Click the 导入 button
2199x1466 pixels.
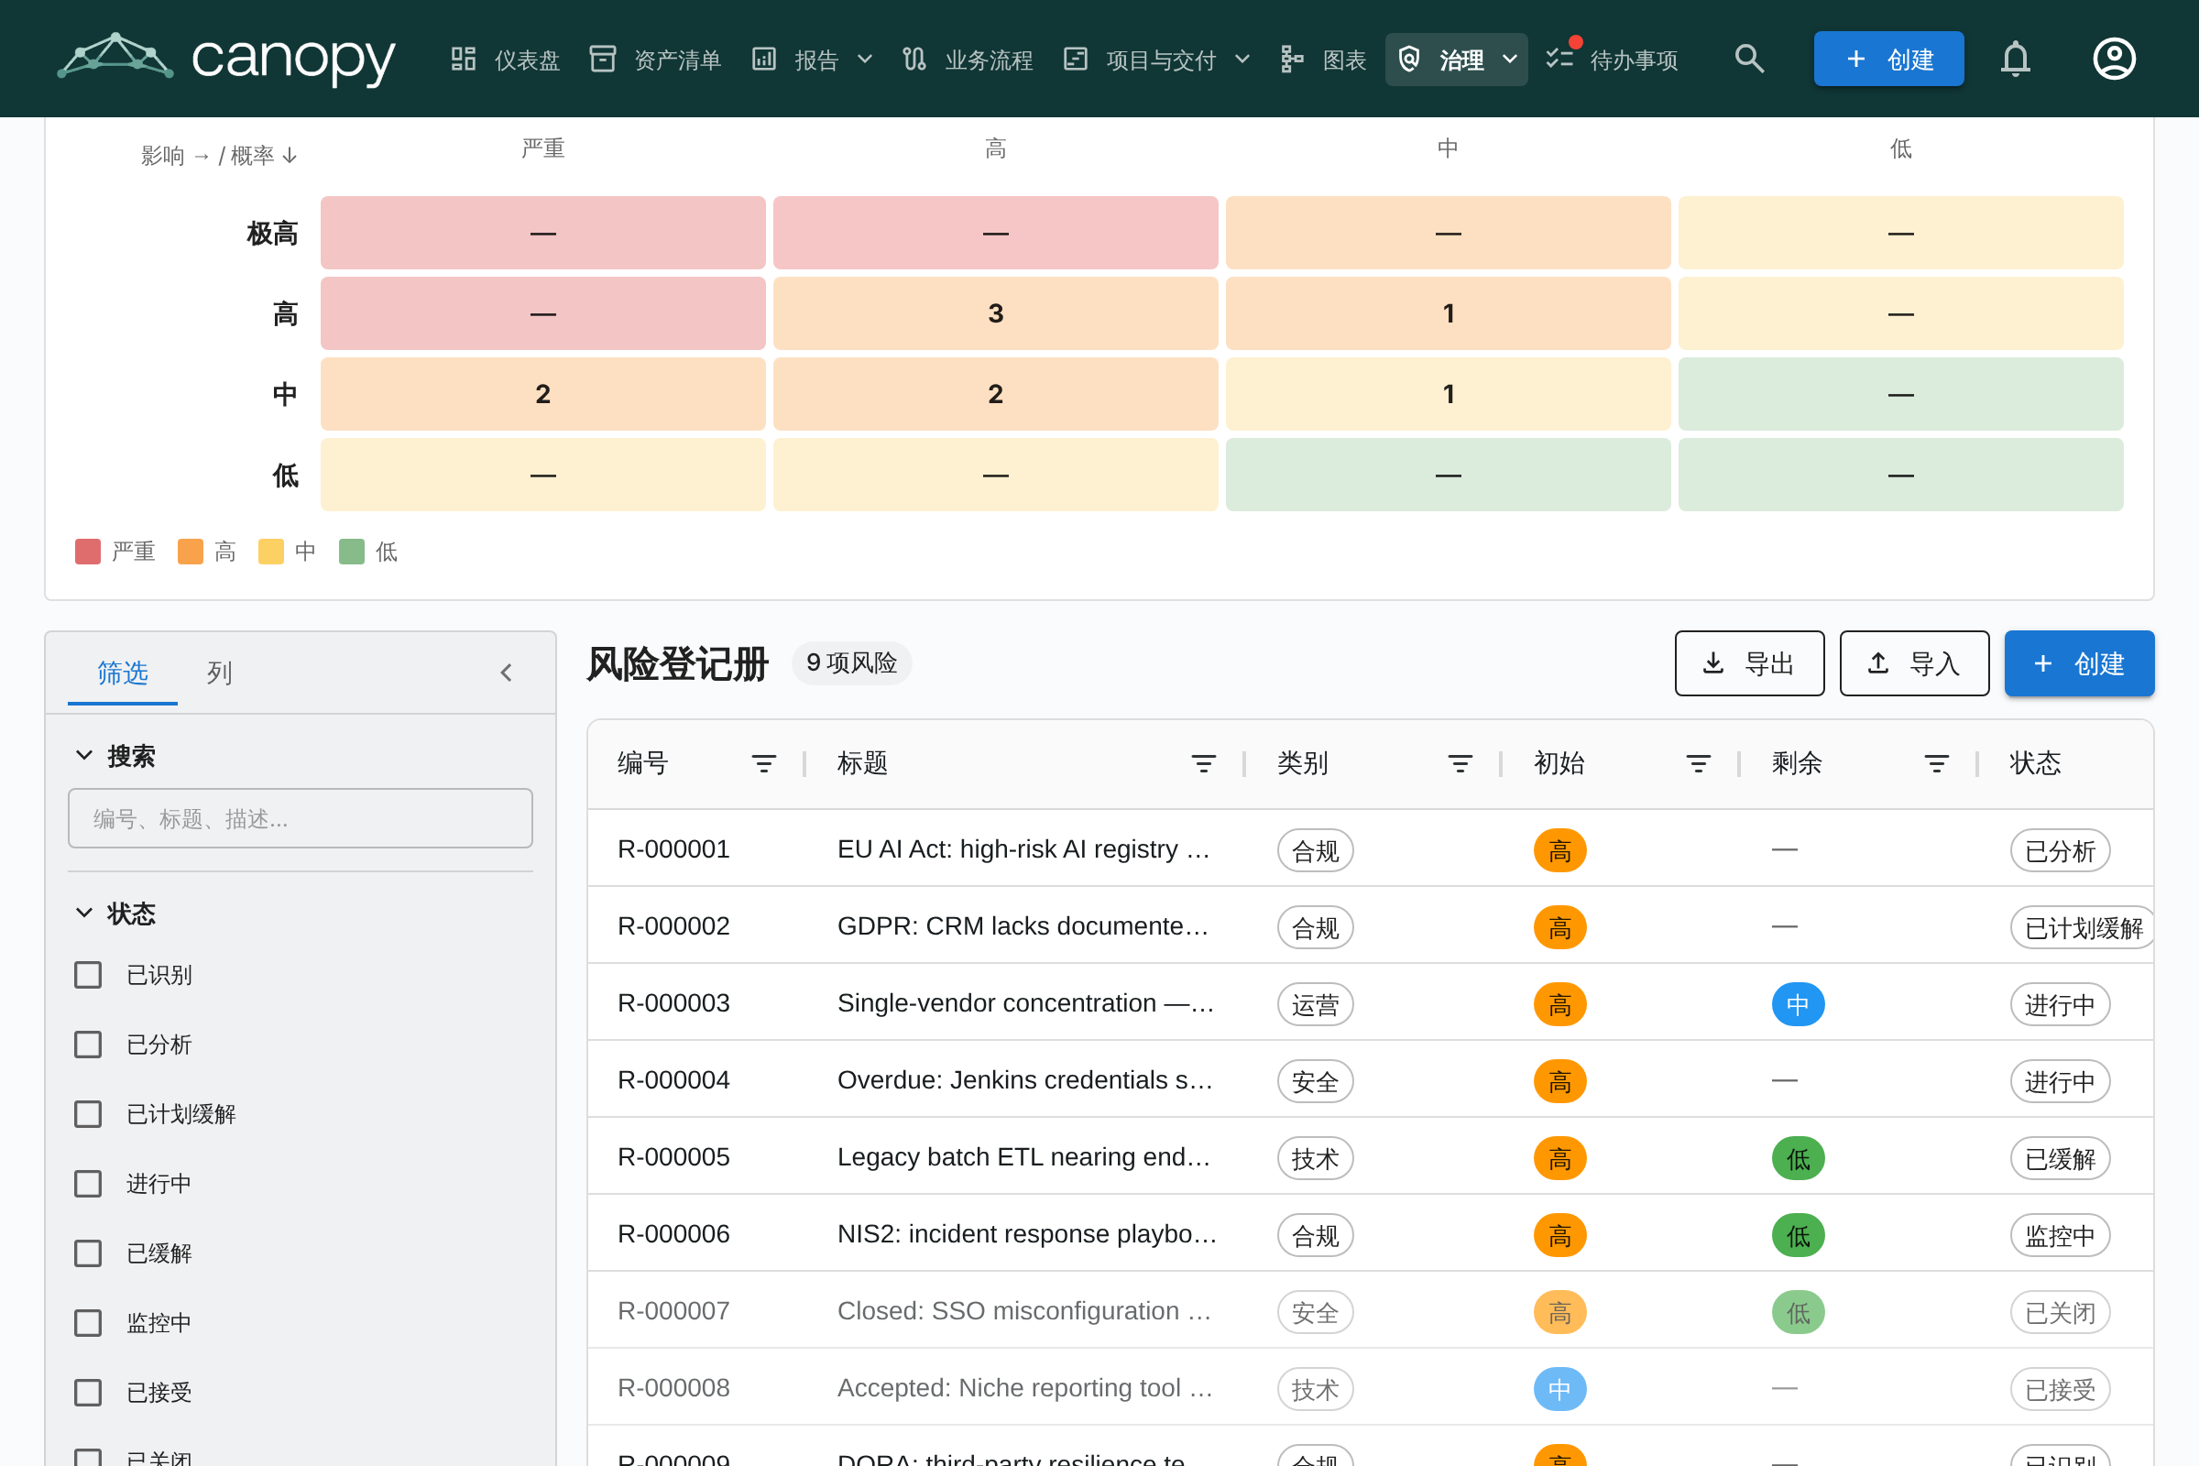pyautogui.click(x=1914, y=662)
